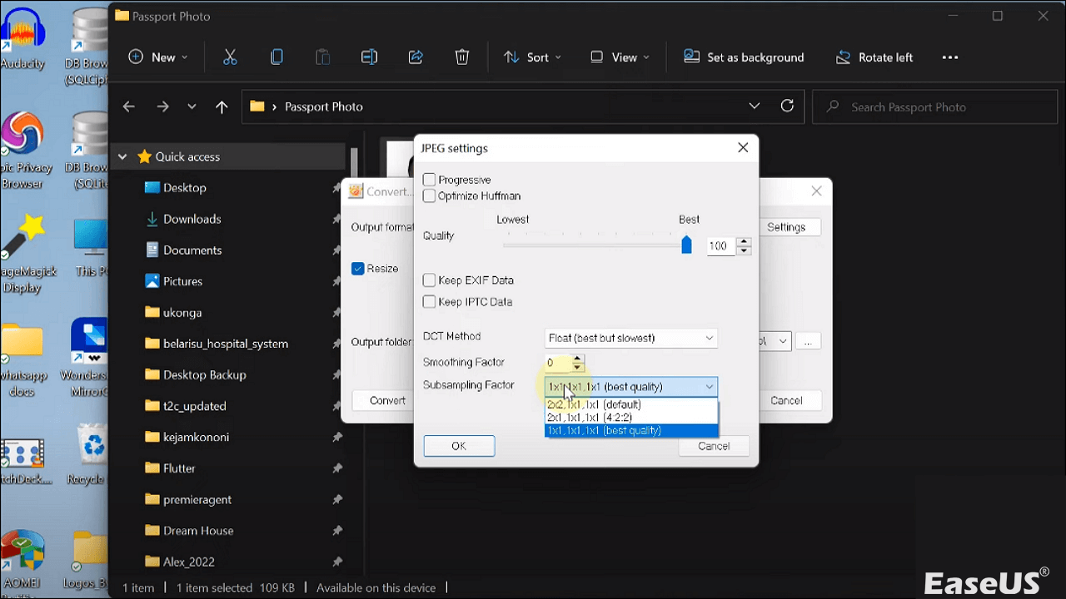
Task: Click the Share icon in Explorer toolbar
Action: pos(416,57)
